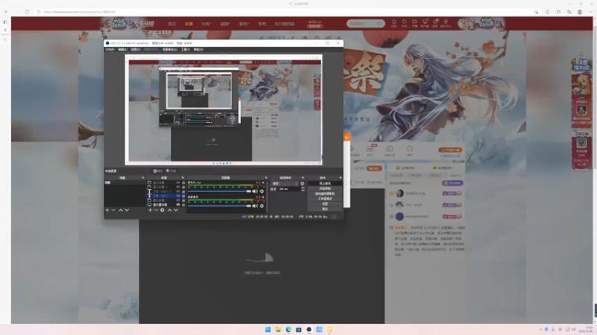Toggle lock on the highlighted text source
597x335 pixels.
184,196
